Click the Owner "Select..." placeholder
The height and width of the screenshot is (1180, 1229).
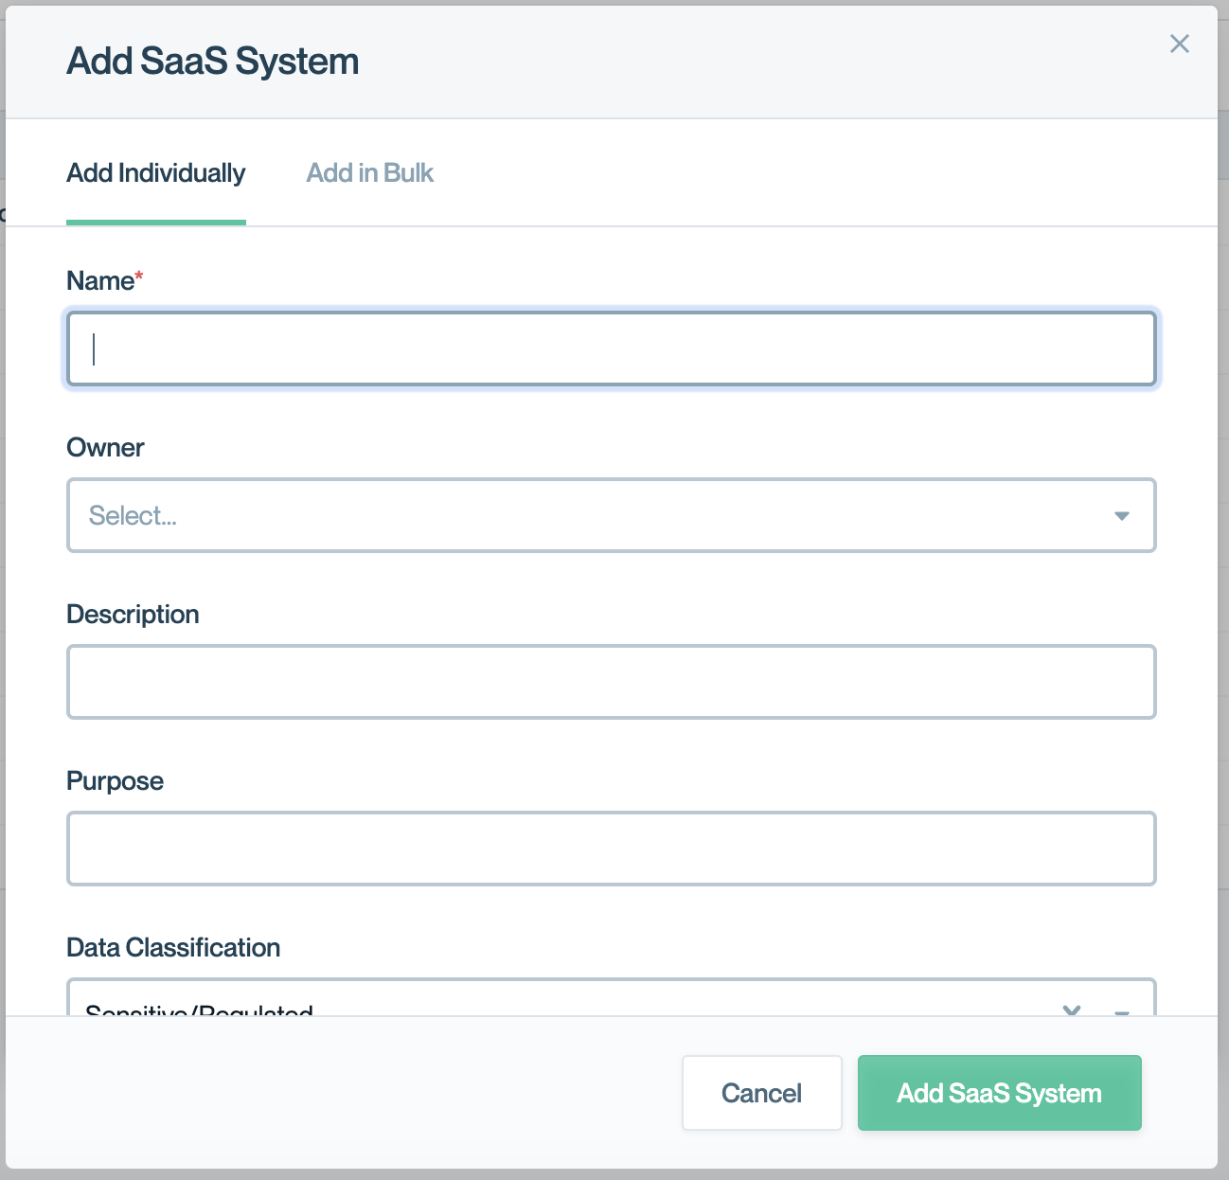click(x=133, y=516)
